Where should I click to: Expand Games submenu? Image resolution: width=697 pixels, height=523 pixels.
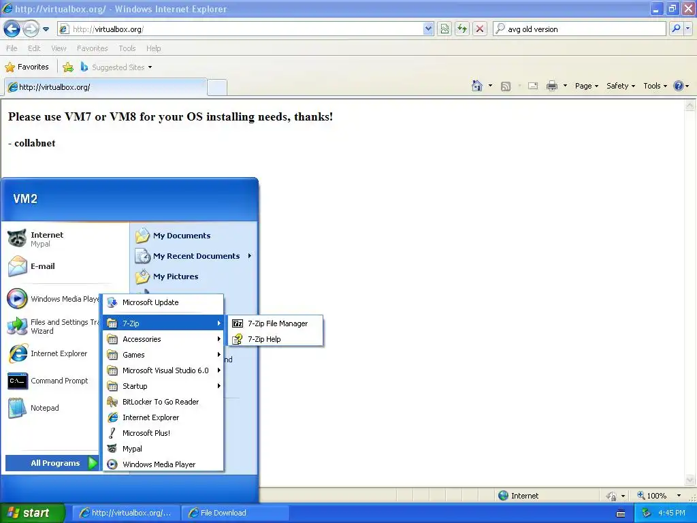(x=163, y=355)
